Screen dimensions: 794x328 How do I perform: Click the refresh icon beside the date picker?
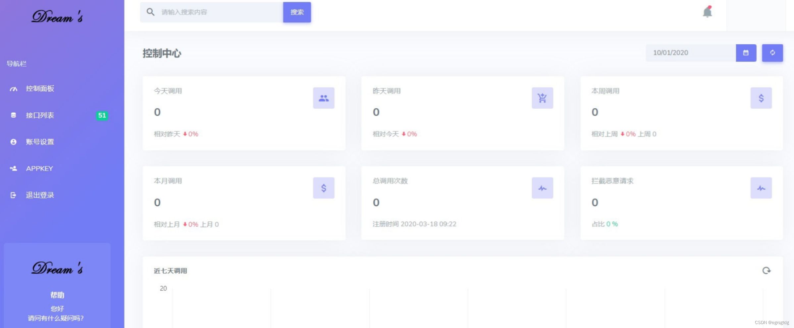772,53
